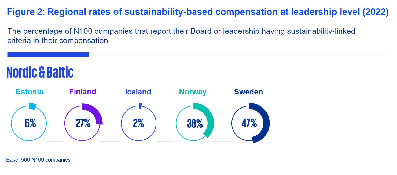Select the Iceland country label
The width and height of the screenshot is (397, 175).
(138, 92)
